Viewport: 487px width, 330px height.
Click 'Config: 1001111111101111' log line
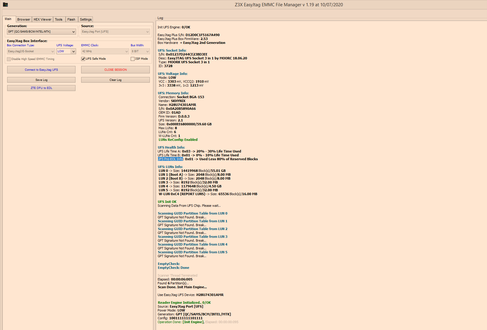(x=180, y=318)
